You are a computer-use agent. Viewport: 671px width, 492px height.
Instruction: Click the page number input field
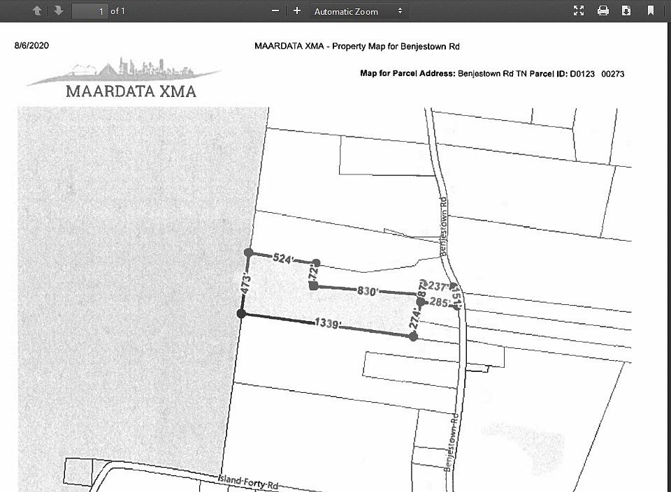pyautogui.click(x=89, y=11)
